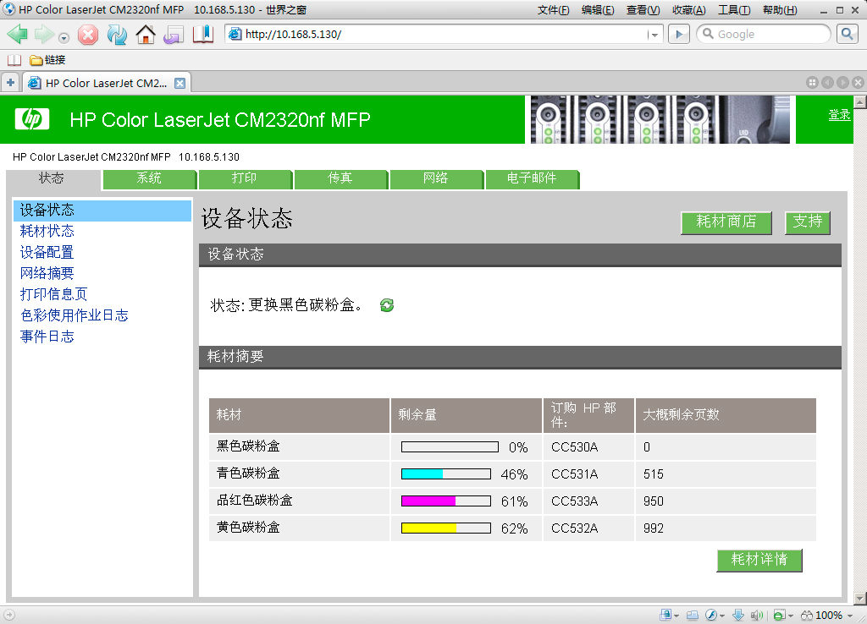Open the history dropdown beside forward arrow
The image size is (867, 624).
[x=64, y=36]
